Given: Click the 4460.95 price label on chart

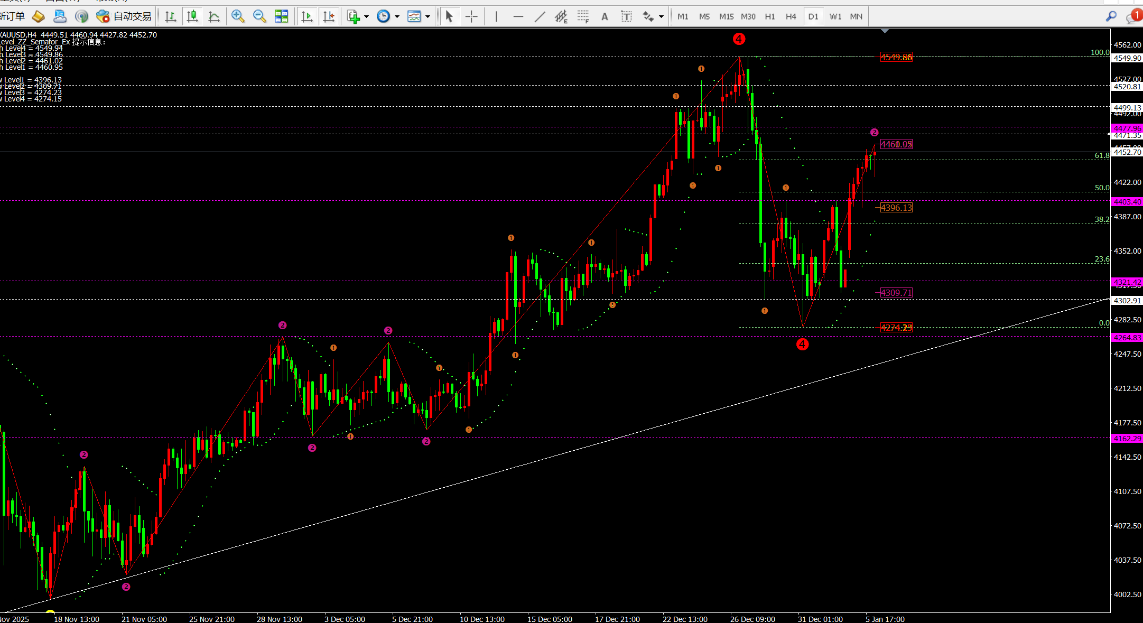Looking at the screenshot, I should tap(896, 144).
